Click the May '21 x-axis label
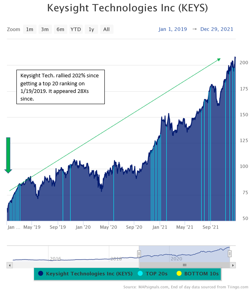The image size is (250, 290). coord(185,227)
